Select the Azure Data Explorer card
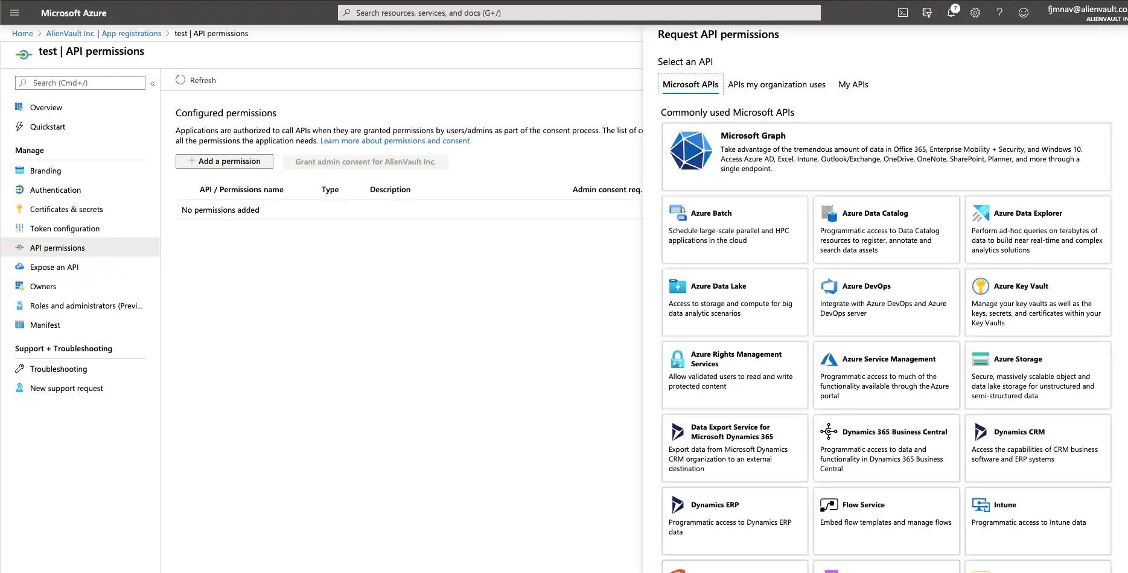 coord(1037,230)
